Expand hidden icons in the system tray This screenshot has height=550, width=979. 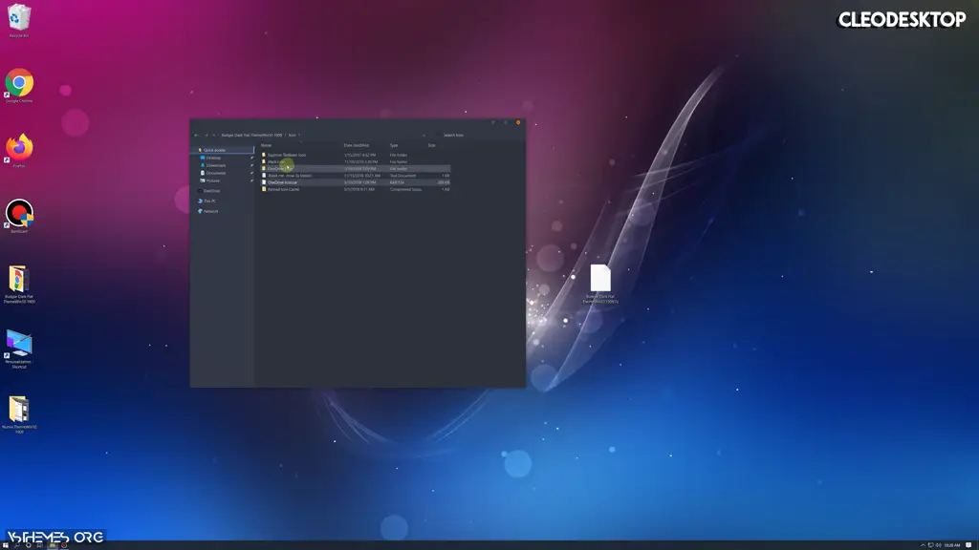tap(924, 545)
